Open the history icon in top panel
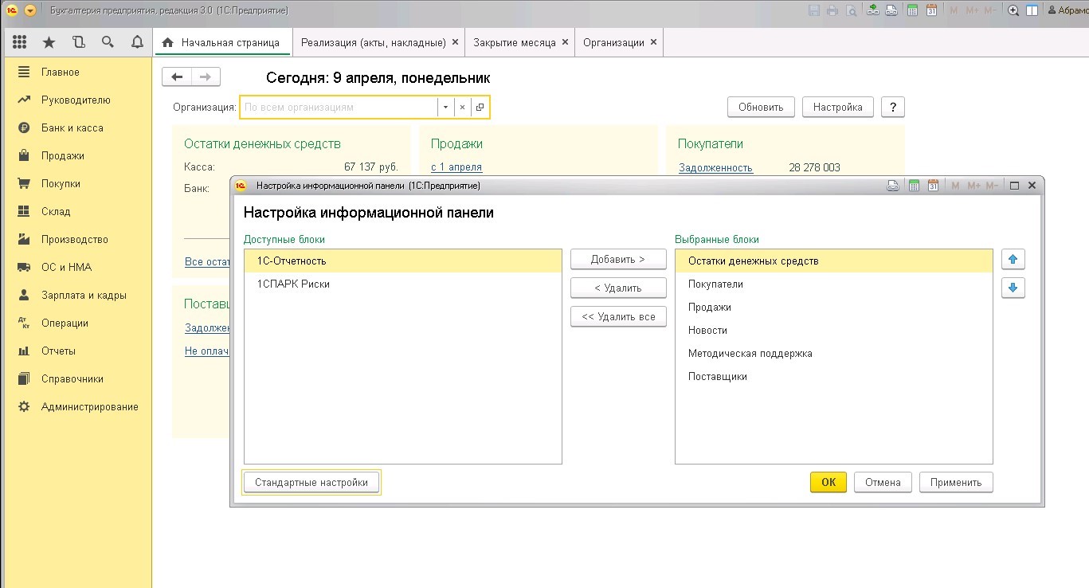Screen dimensions: 1089x588 point(78,42)
